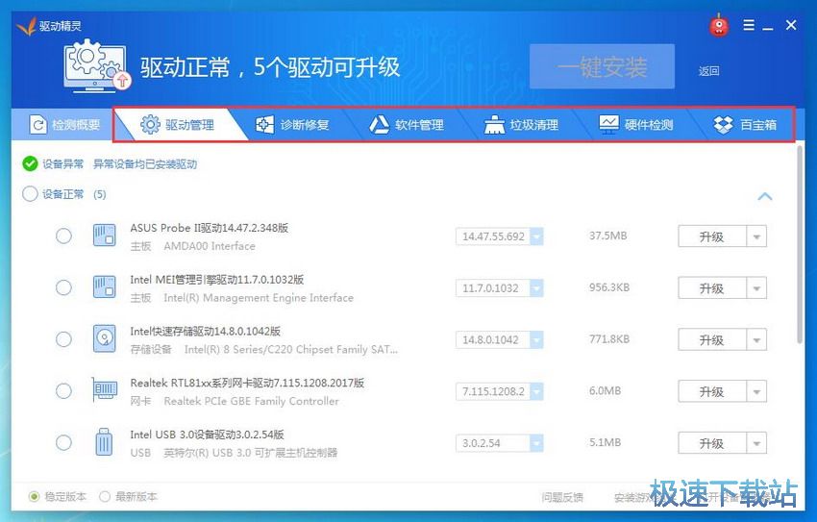Click the Realtek network card icon
This screenshot has width=817, height=522.
(104, 389)
